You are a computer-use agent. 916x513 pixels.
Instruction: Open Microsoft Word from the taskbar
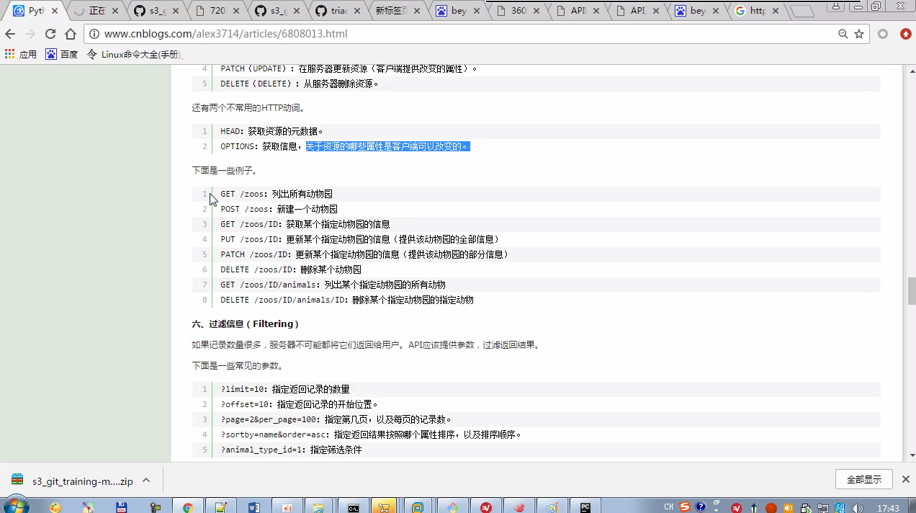point(253,507)
